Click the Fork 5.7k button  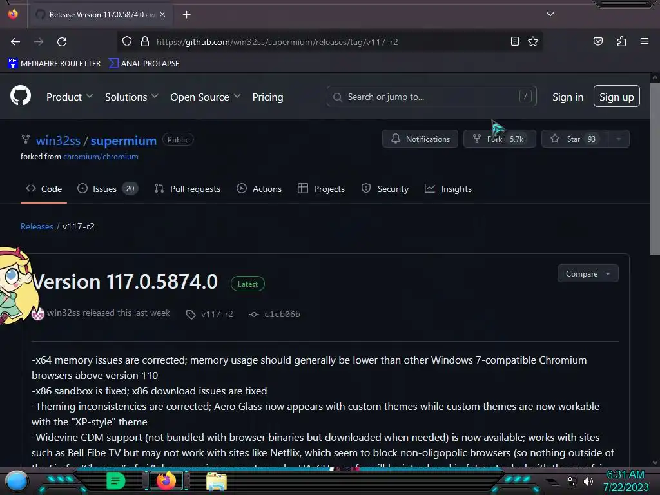[500, 139]
